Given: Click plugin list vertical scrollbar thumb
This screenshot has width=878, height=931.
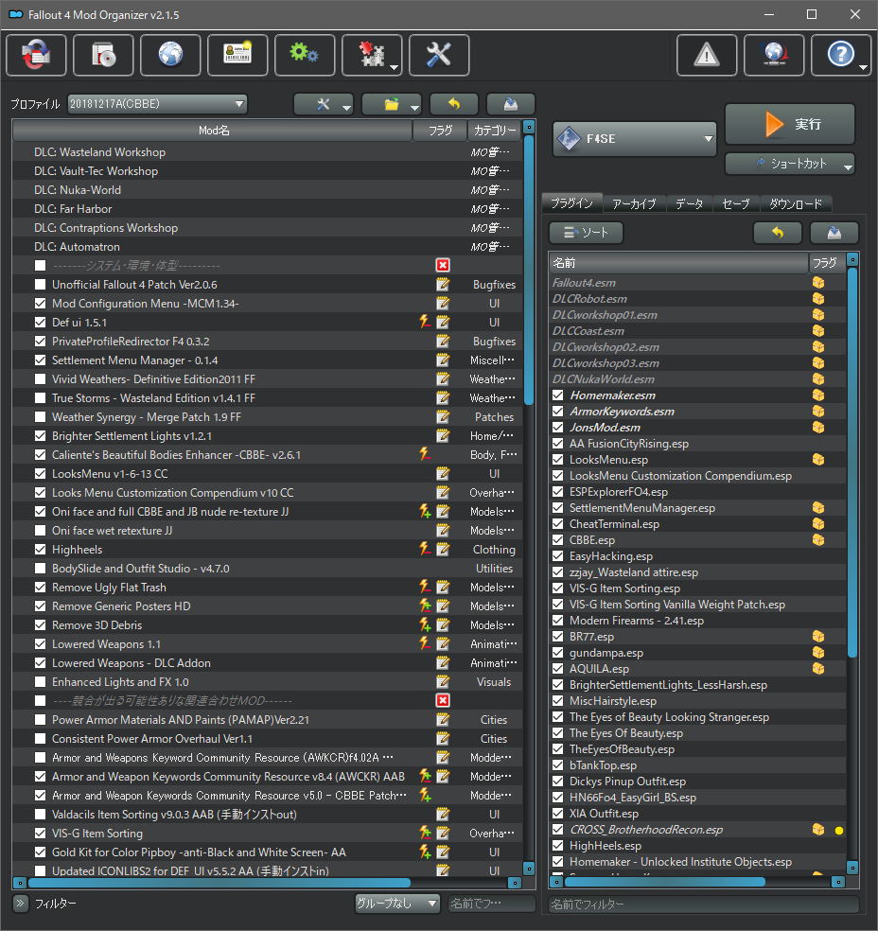Looking at the screenshot, I should click(852, 463).
